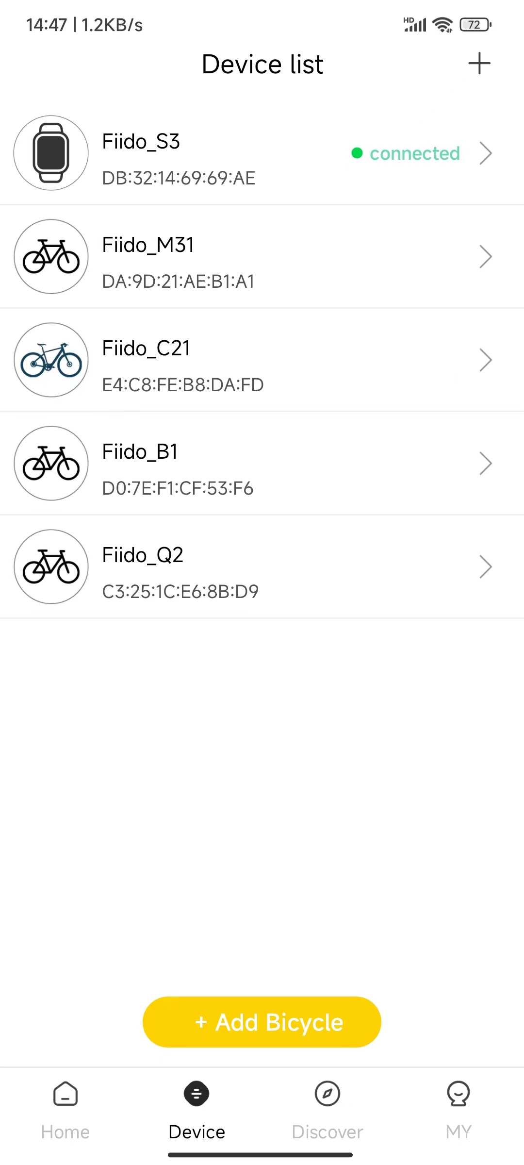Tap the plus icon to add device
The width and height of the screenshot is (524, 1165).
[479, 64]
